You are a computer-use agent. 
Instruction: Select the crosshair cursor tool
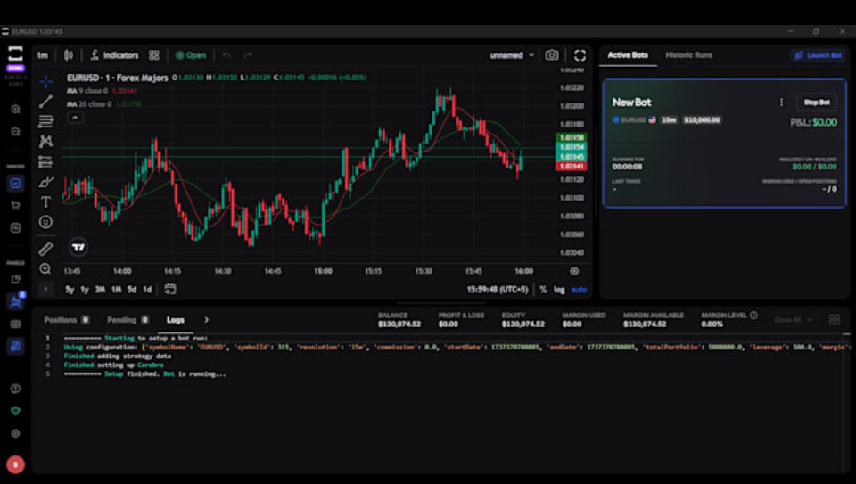coord(45,81)
